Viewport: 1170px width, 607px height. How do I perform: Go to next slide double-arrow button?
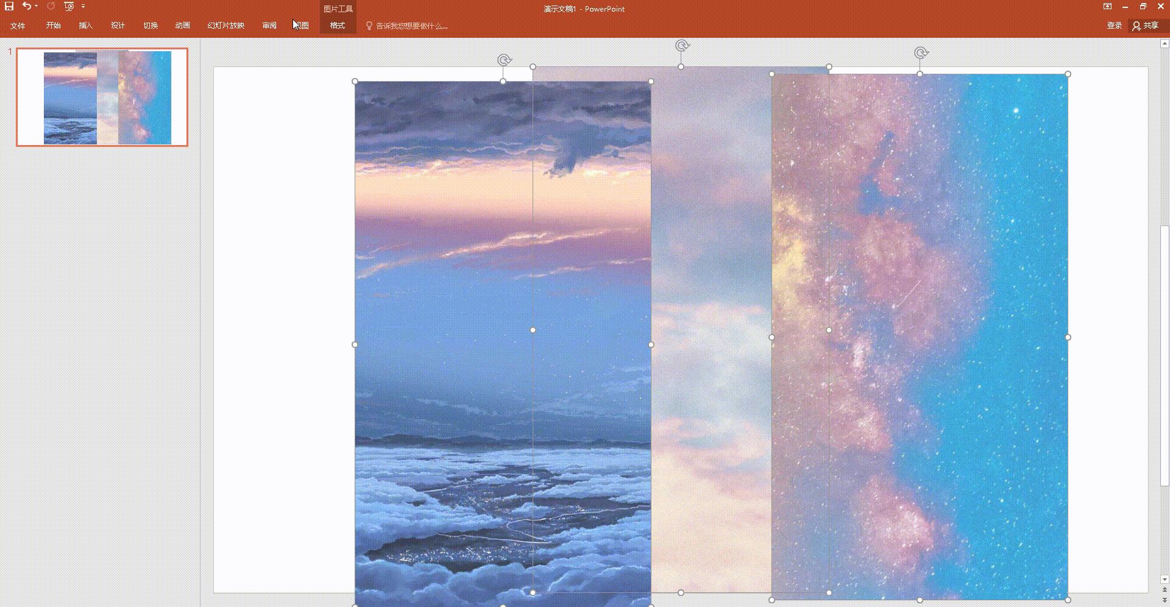click(1165, 600)
